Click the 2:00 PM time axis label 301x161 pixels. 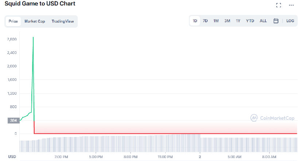61,157
